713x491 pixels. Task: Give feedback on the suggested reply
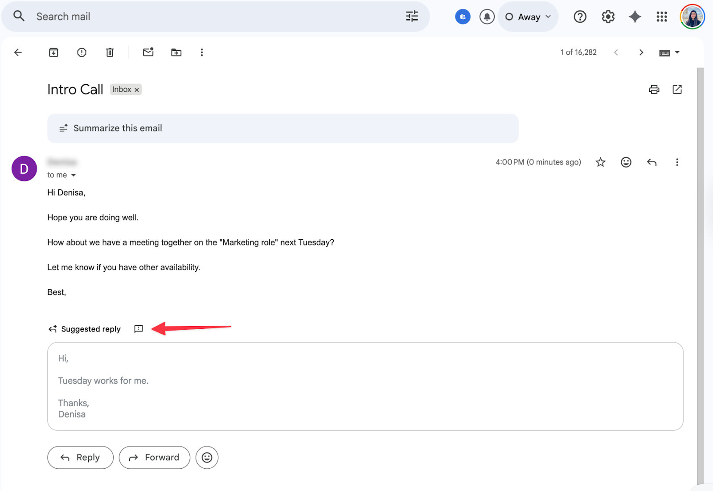(x=138, y=329)
